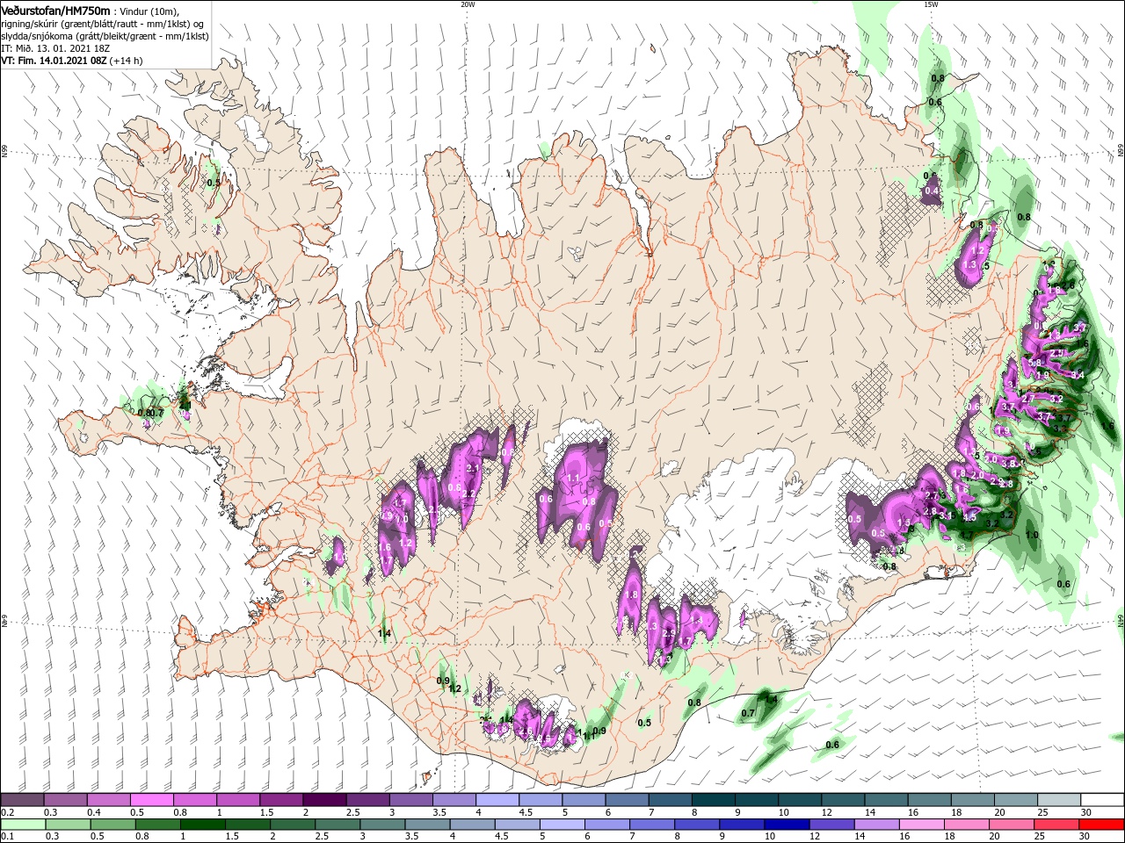Pick snow scale swatch 14–16
The height and width of the screenshot is (843, 1125).
pyautogui.click(x=886, y=800)
